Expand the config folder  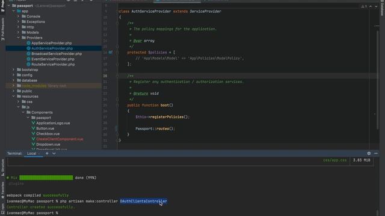tap(14, 75)
